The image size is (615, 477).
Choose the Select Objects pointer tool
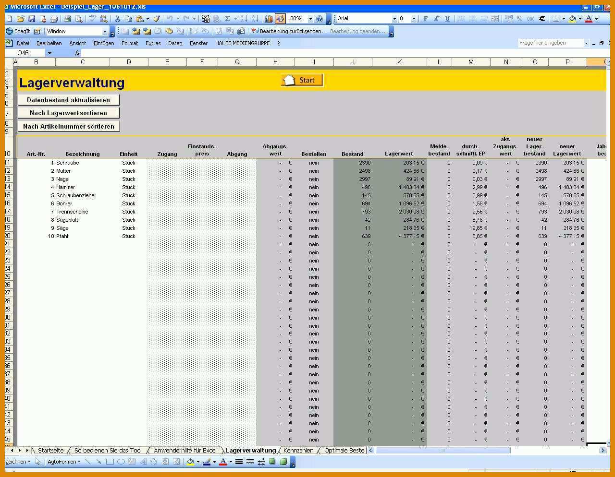(37, 462)
